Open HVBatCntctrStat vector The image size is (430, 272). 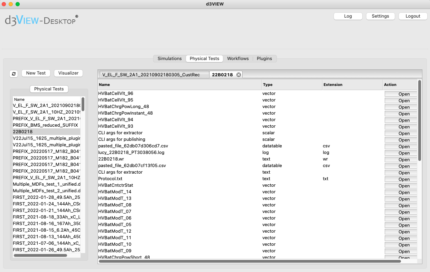coord(401,186)
